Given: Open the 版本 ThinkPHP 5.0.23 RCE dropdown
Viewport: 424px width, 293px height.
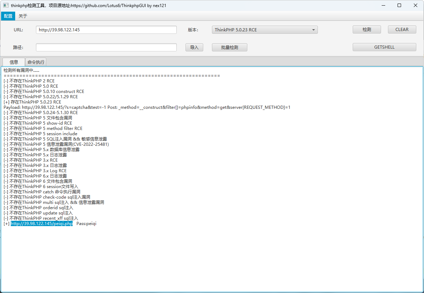Looking at the screenshot, I should point(265,30).
